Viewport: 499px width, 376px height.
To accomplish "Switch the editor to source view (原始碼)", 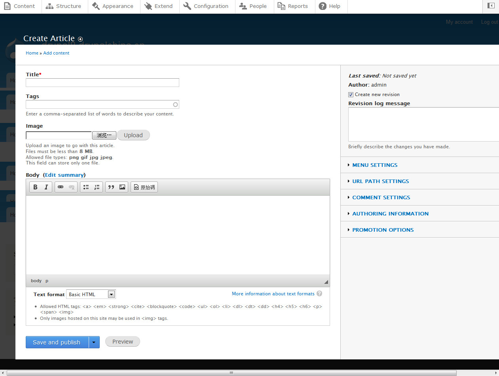I will (144, 187).
